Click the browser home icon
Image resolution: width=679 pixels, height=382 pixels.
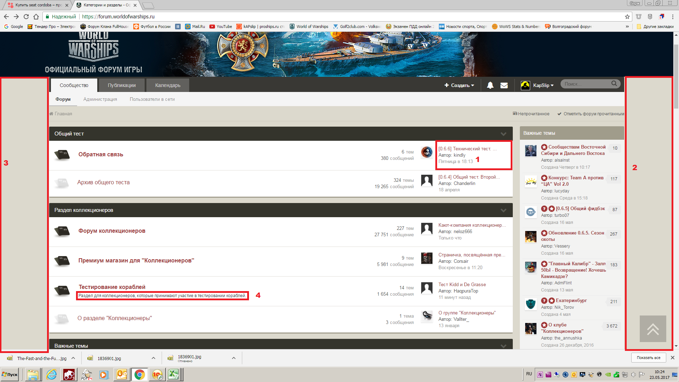pyautogui.click(x=36, y=17)
